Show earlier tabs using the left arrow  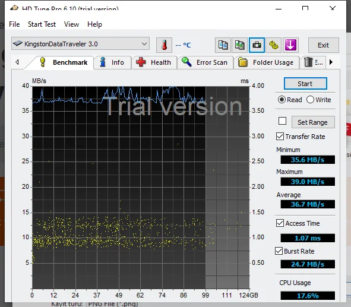tap(17, 62)
